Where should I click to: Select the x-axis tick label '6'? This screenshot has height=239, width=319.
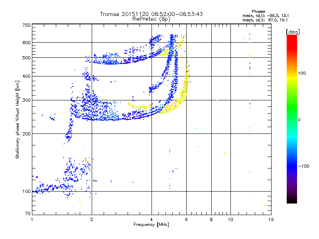[x=186, y=219]
